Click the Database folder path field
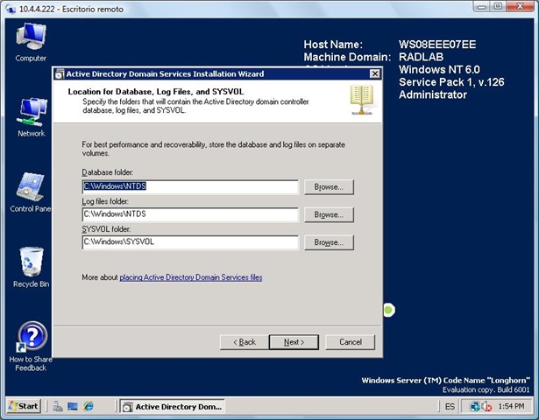Screen dimensions: 539x420 tap(189, 186)
